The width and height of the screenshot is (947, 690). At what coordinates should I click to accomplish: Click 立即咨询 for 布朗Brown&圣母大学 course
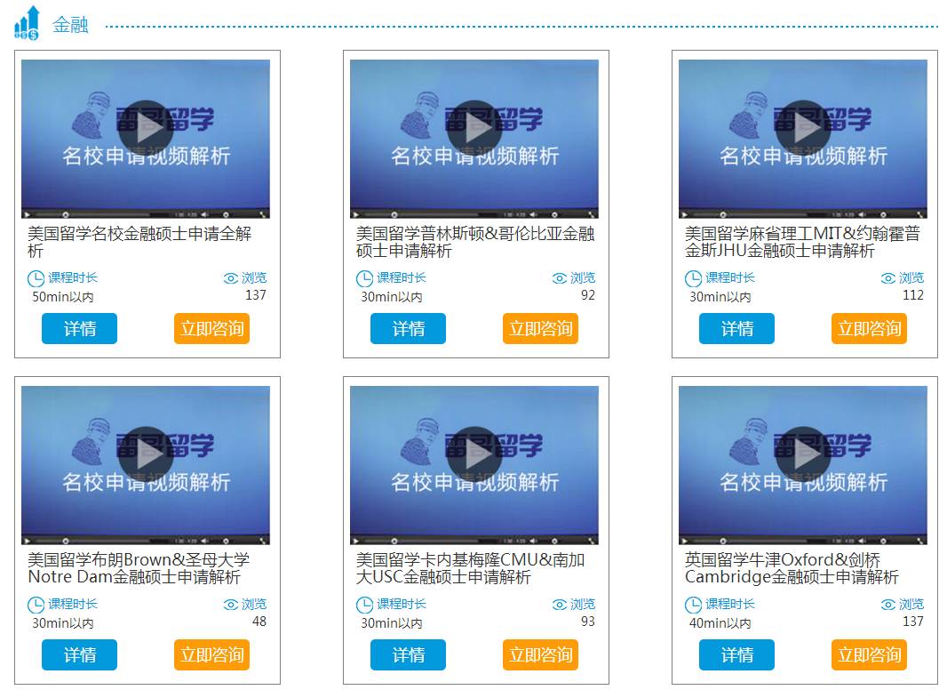[x=212, y=655]
